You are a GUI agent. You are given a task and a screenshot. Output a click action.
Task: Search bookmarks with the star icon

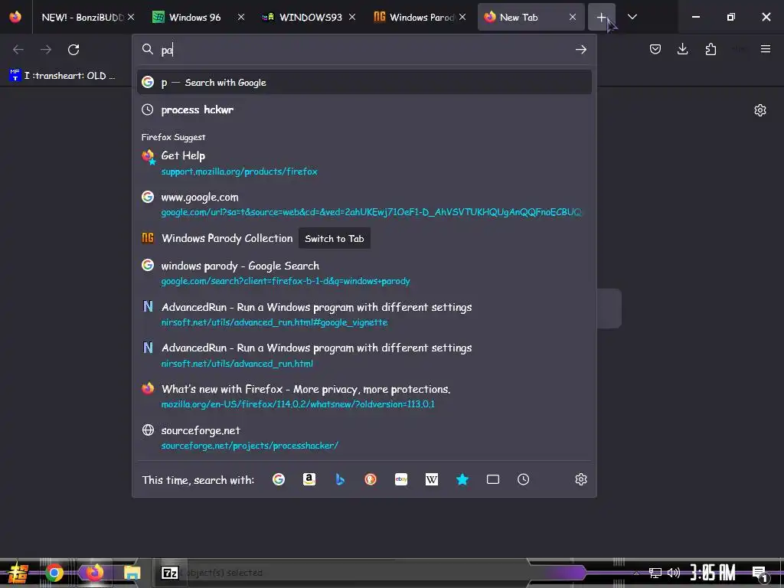462,479
